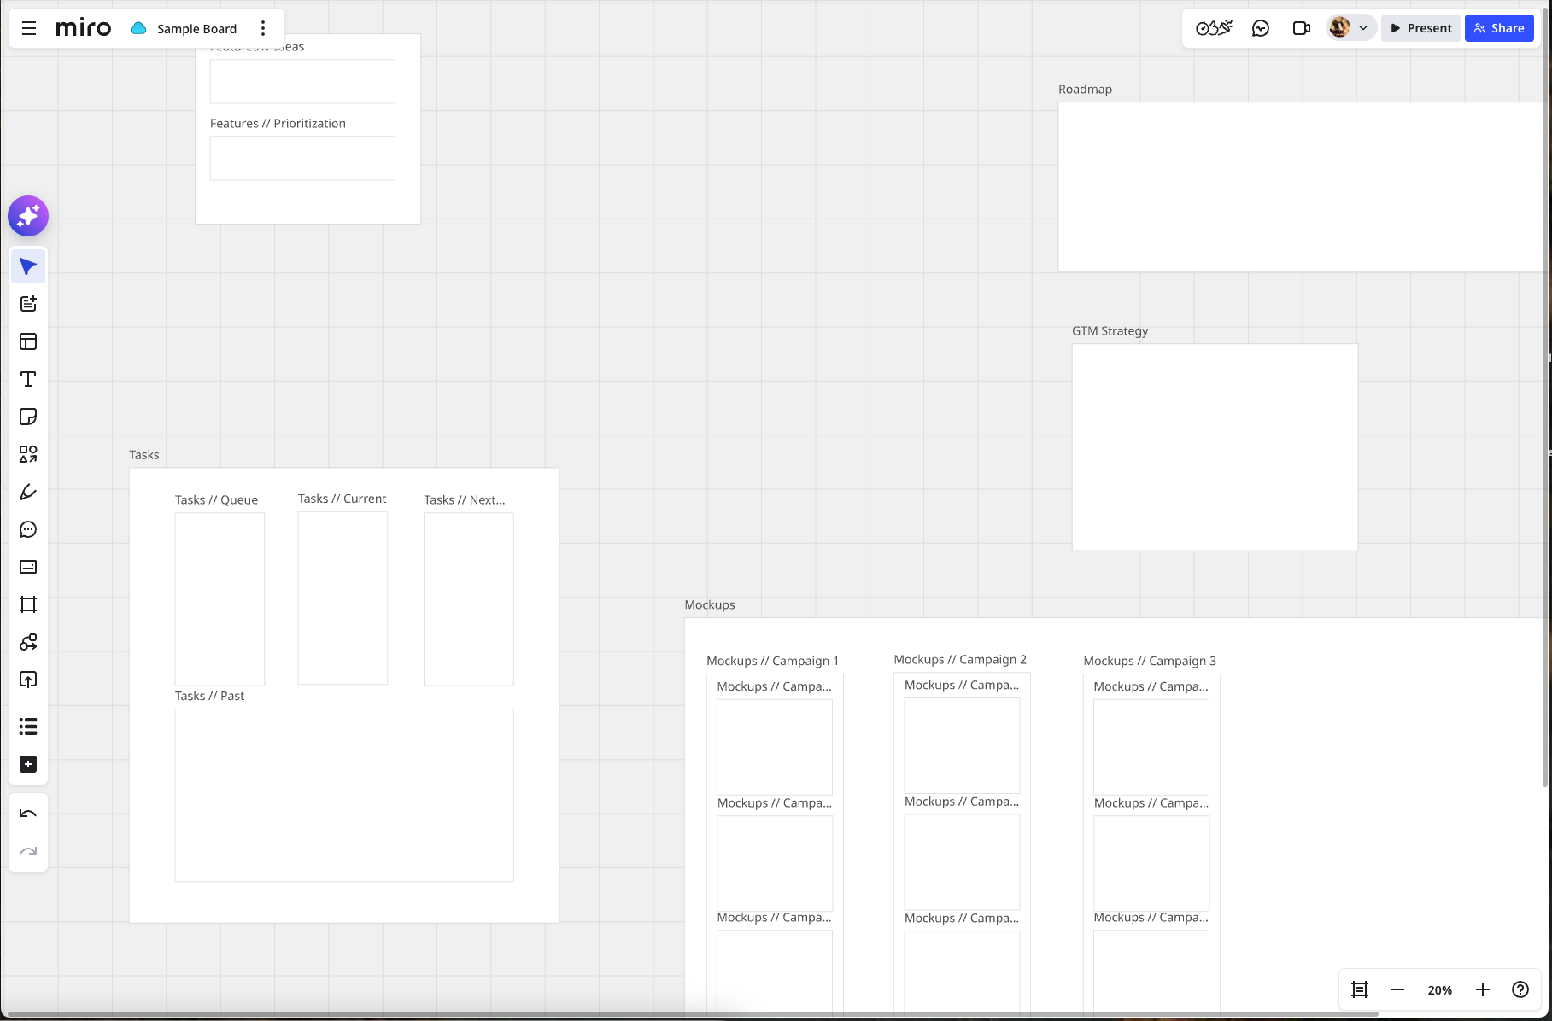Start Present mode
The width and height of the screenshot is (1552, 1021).
[1420, 27]
